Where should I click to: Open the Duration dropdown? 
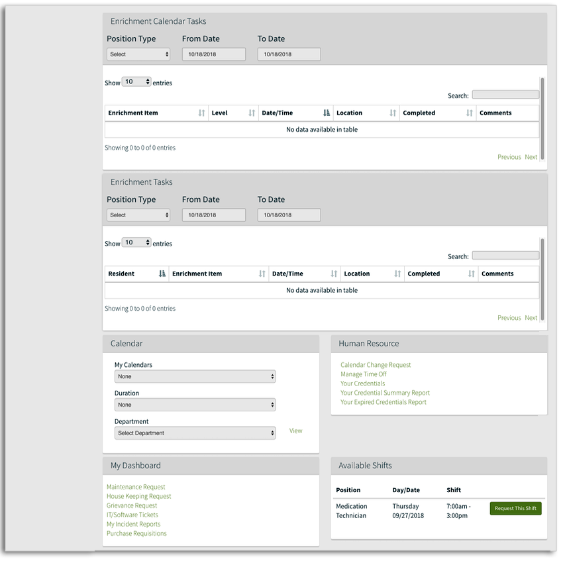(194, 405)
